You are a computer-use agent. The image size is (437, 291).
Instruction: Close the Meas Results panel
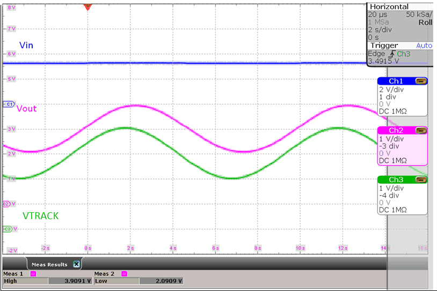click(76, 264)
